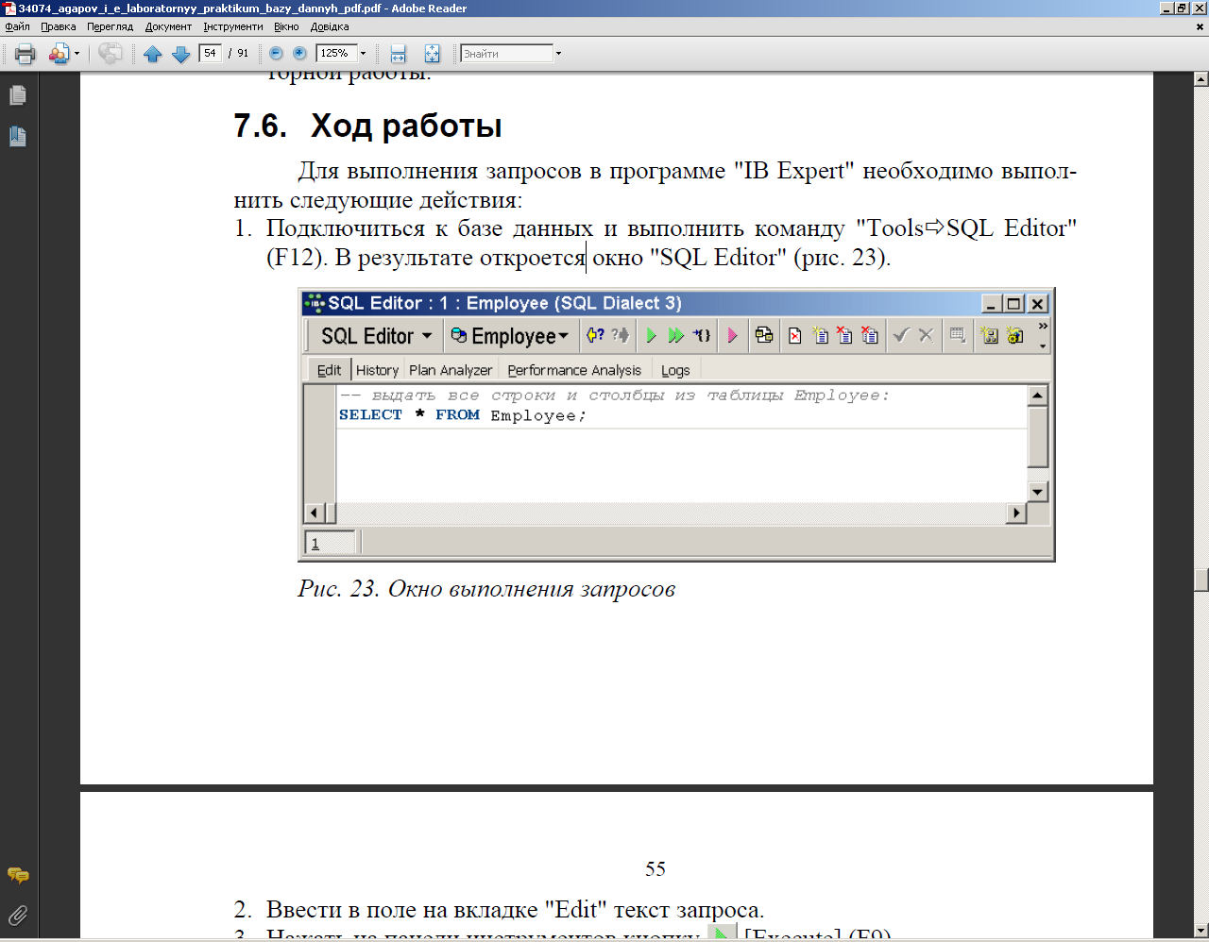The height and width of the screenshot is (942, 1209).
Task: Click the Commit checkmark icon in figure
Action: [x=901, y=335]
